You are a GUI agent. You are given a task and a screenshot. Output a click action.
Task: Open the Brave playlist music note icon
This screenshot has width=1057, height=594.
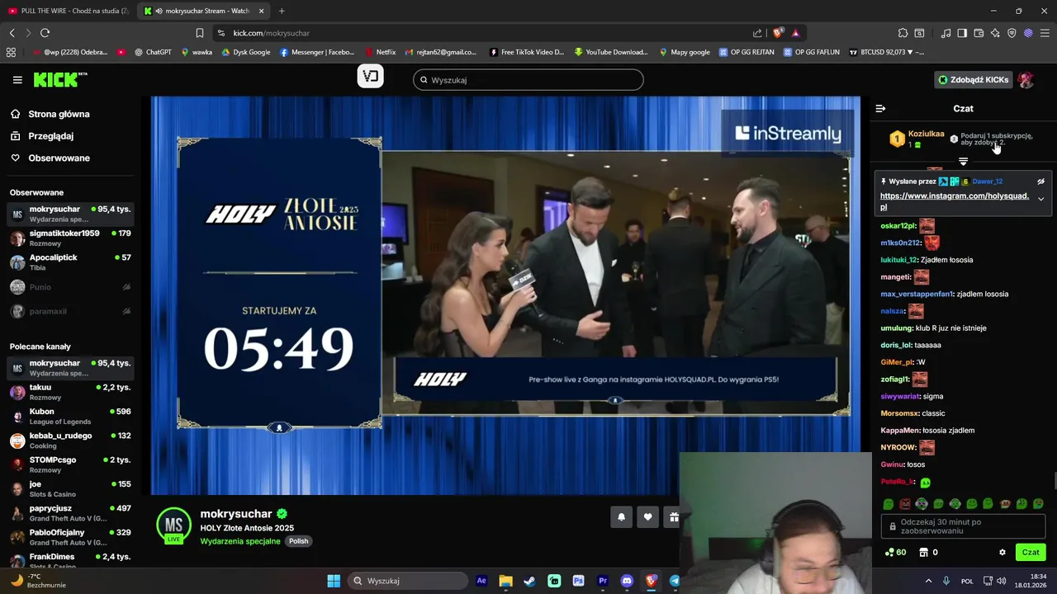(x=946, y=33)
